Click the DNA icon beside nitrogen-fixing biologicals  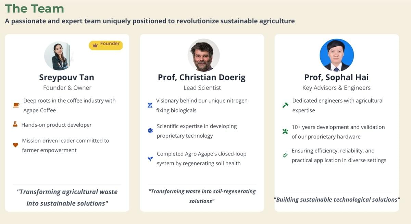150,105
